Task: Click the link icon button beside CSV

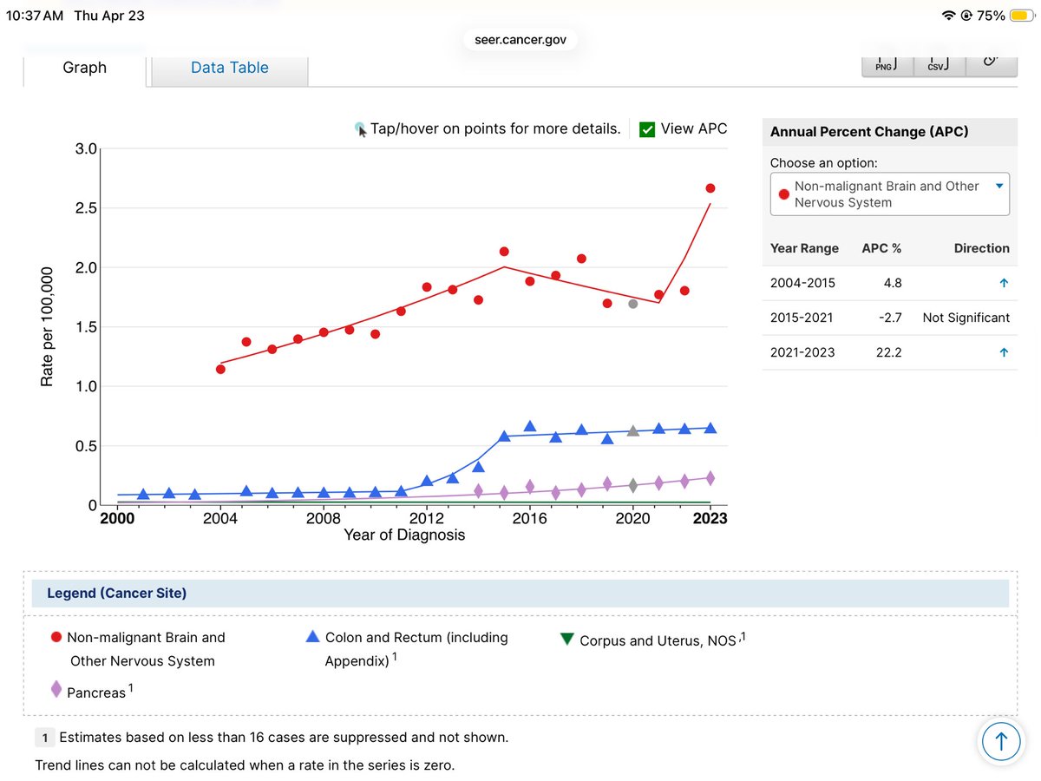Action: 991,65
